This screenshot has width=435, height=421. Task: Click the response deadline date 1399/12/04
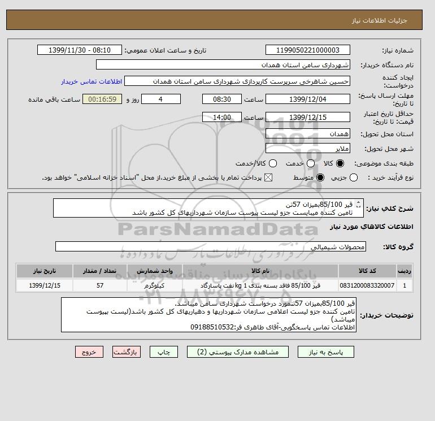[x=308, y=99]
